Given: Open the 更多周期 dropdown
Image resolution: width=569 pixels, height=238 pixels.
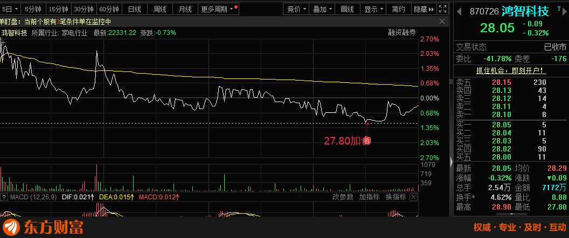Looking at the screenshot, I should pyautogui.click(x=218, y=10).
